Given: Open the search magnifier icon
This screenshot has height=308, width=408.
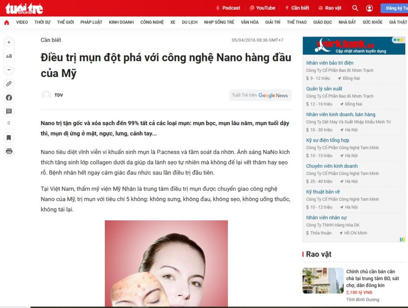Looking at the screenshot, I should (355, 8).
